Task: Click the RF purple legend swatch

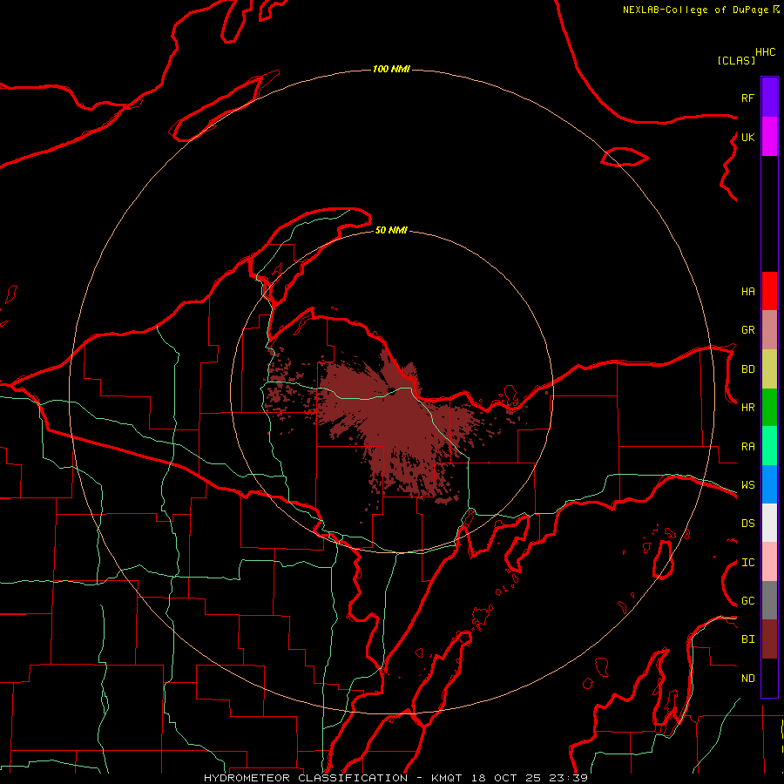Action: pyautogui.click(x=769, y=98)
